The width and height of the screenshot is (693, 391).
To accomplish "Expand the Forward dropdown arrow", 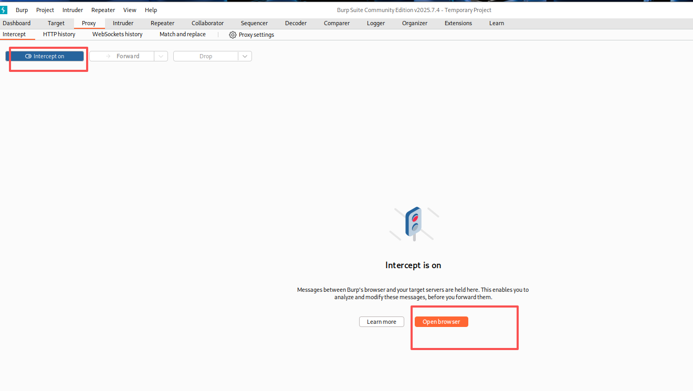I will pos(161,56).
